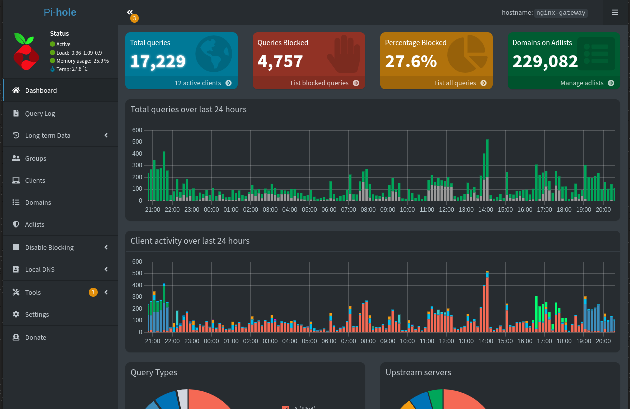This screenshot has width=630, height=409.
Task: Click the tallest 14:00 bar in Client activity chart
Action: [487, 301]
